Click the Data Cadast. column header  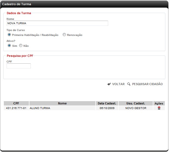coord(107,103)
